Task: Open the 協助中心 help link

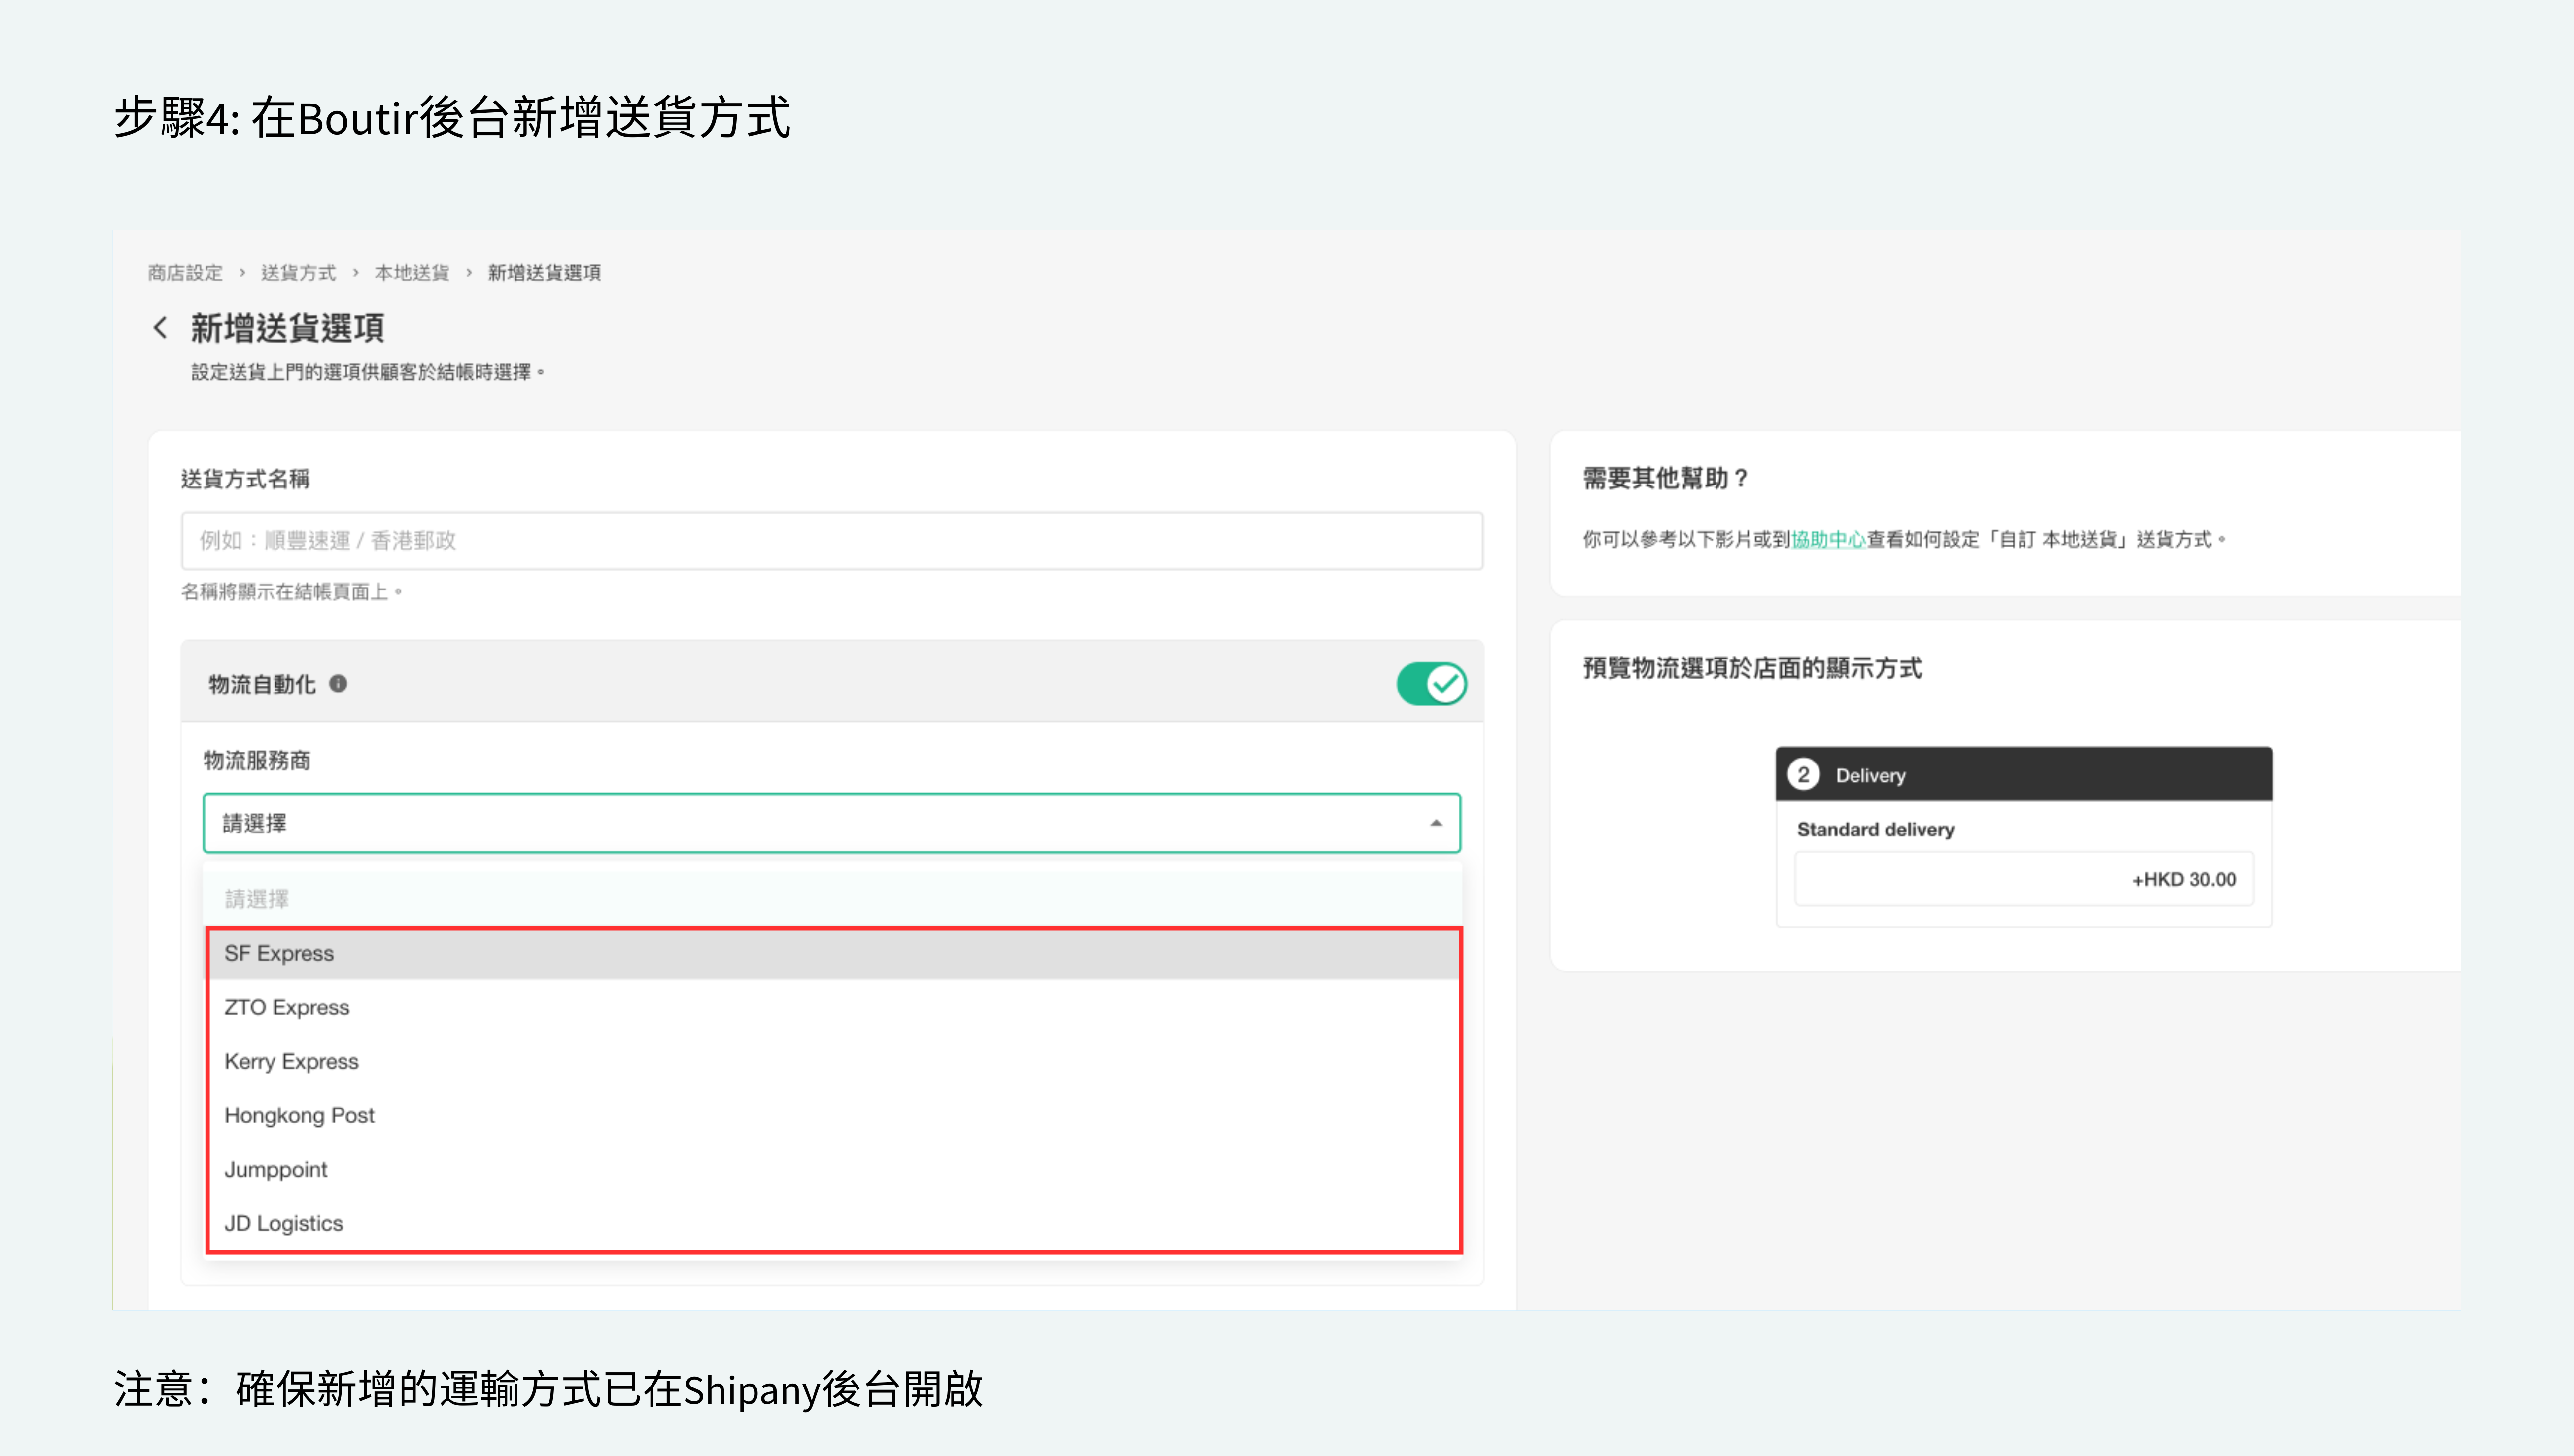Action: pyautogui.click(x=1828, y=540)
